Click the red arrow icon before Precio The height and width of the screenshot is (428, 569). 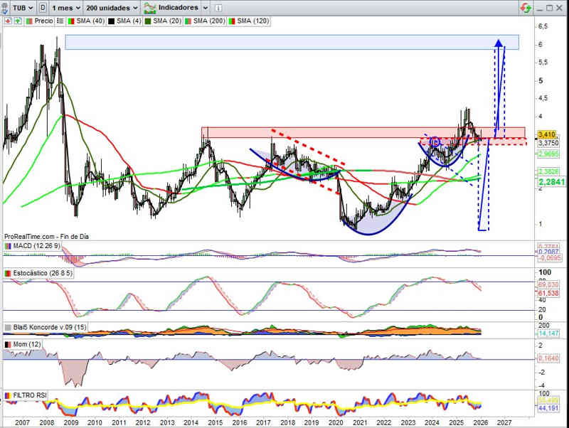(x=7, y=21)
